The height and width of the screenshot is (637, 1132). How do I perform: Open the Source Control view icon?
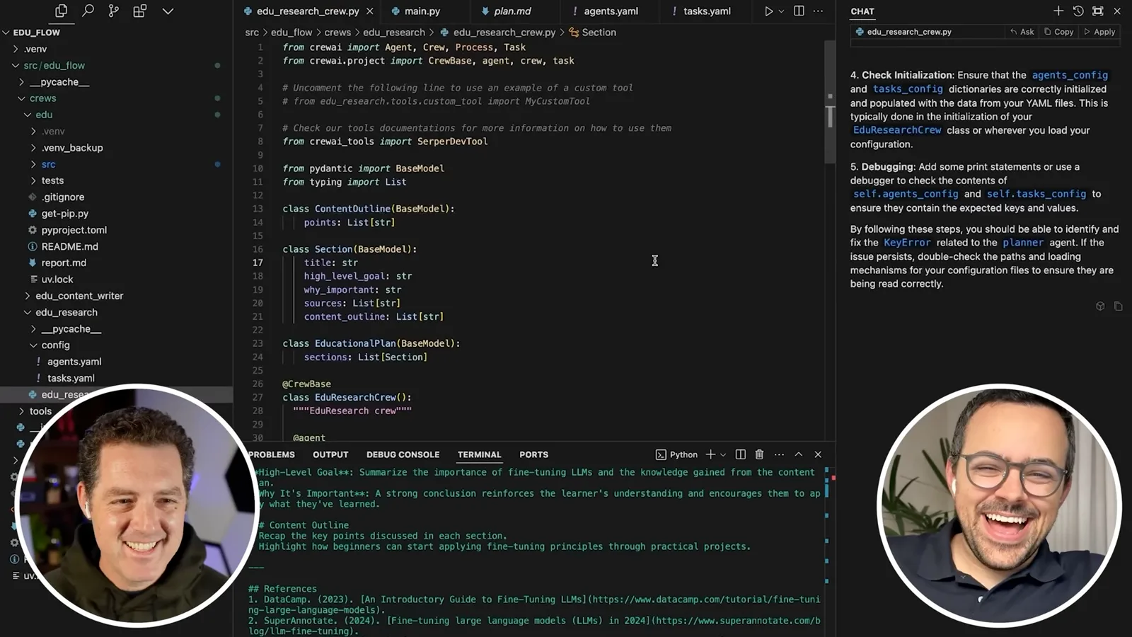114,11
